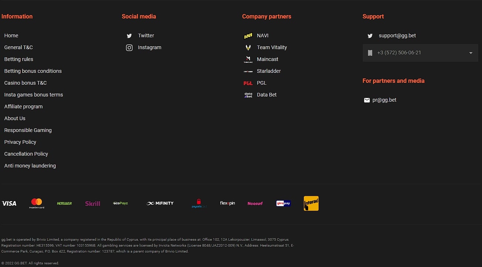Open the Data Bet partner link
482x267 pixels.
(x=267, y=95)
